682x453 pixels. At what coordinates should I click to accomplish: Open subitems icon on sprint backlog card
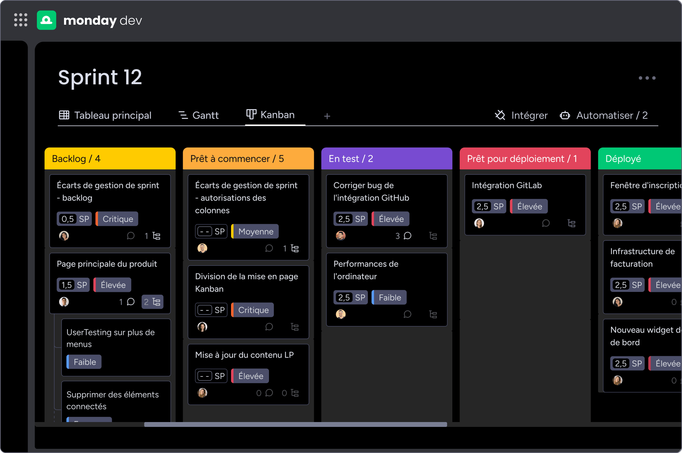(156, 236)
